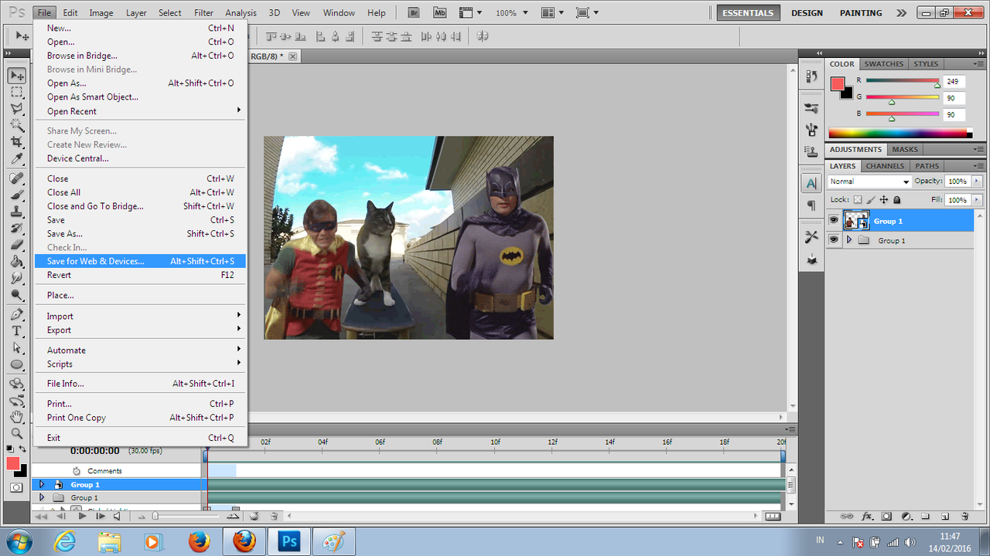Add a layer mask icon
Image resolution: width=990 pixels, height=556 pixels.
[x=886, y=516]
